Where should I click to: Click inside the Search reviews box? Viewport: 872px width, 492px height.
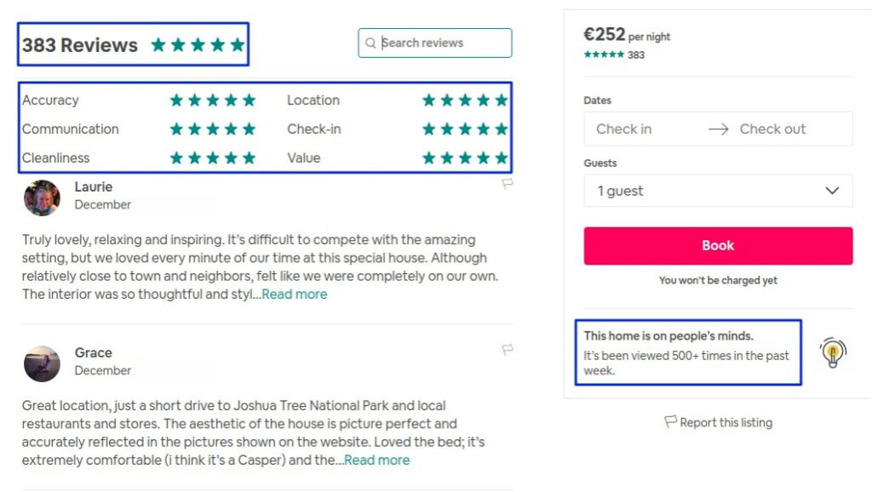pos(434,43)
